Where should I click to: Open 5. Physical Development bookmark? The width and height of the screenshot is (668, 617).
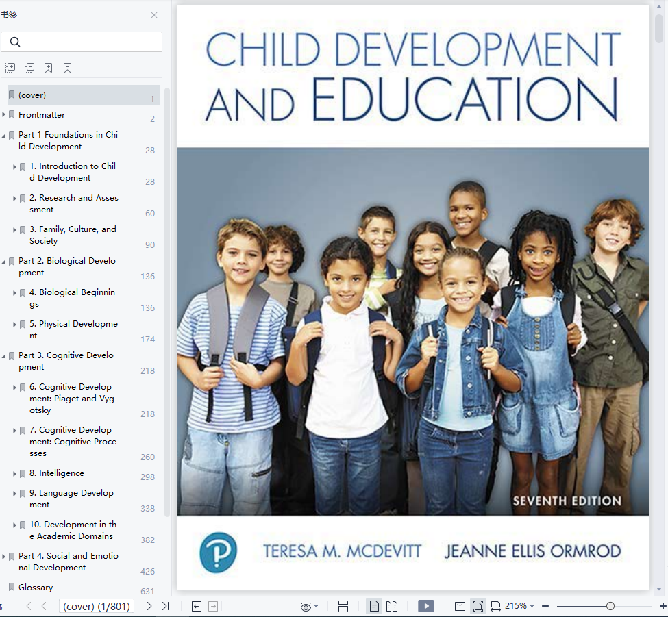[x=73, y=329]
